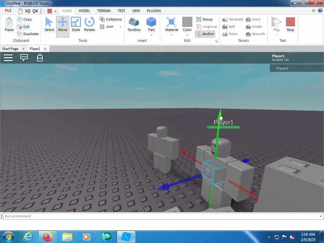Screen dimensions: 324x243
Task: Redo using the quick access arrow
Action: [35, 11]
